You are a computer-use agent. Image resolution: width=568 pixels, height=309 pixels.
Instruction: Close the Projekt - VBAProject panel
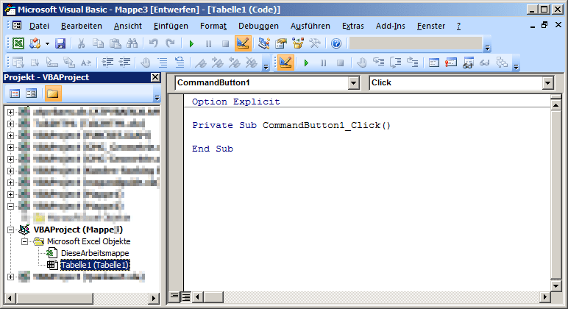tap(155, 77)
